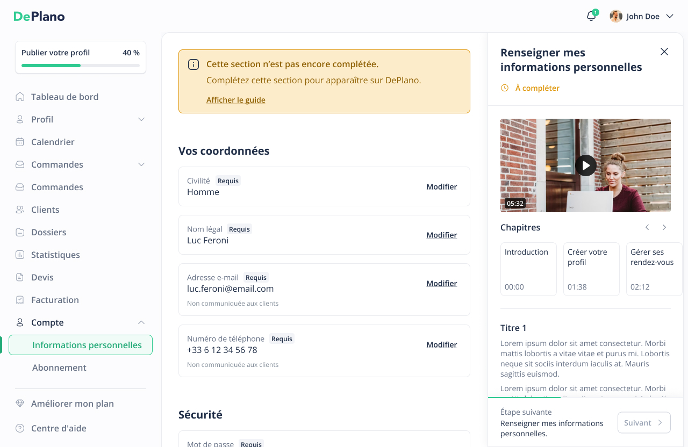Click the 40 % progress value

pyautogui.click(x=131, y=53)
